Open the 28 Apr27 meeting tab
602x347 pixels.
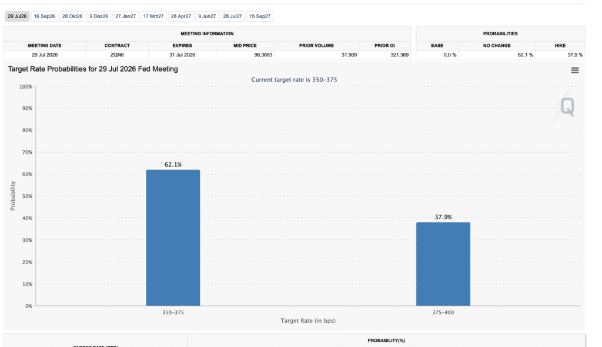(181, 16)
